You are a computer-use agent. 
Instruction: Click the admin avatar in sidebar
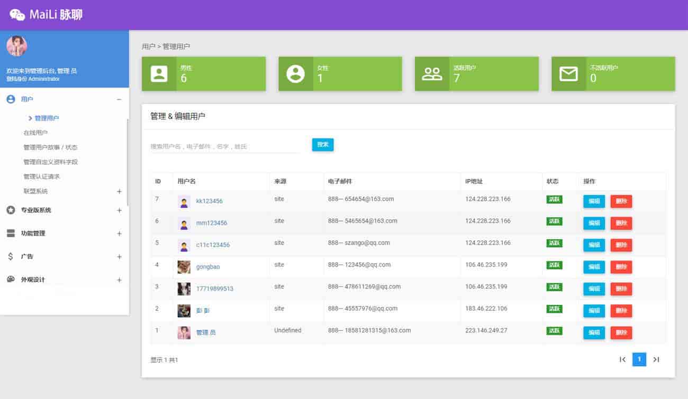click(x=17, y=47)
